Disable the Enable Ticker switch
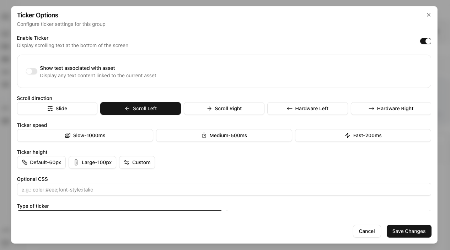Image resolution: width=450 pixels, height=250 pixels. [x=425, y=41]
